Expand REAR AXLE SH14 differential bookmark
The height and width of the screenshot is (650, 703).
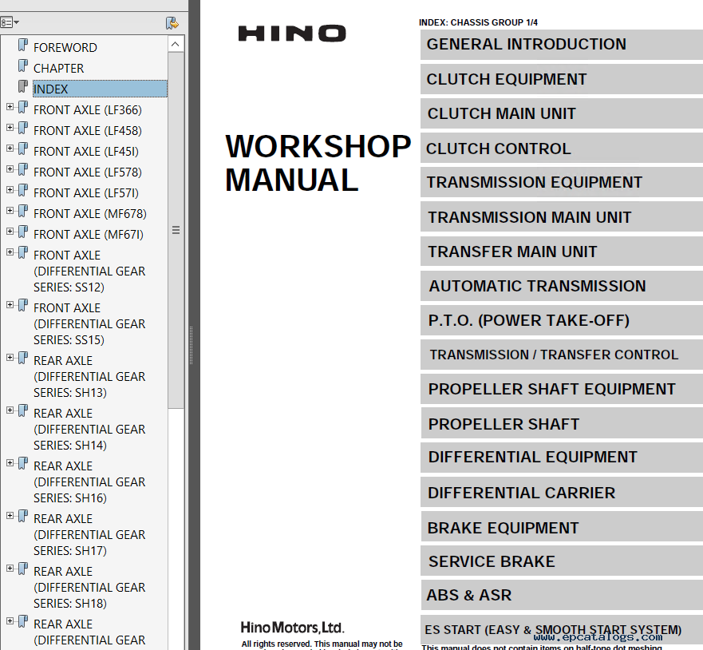click(x=10, y=410)
